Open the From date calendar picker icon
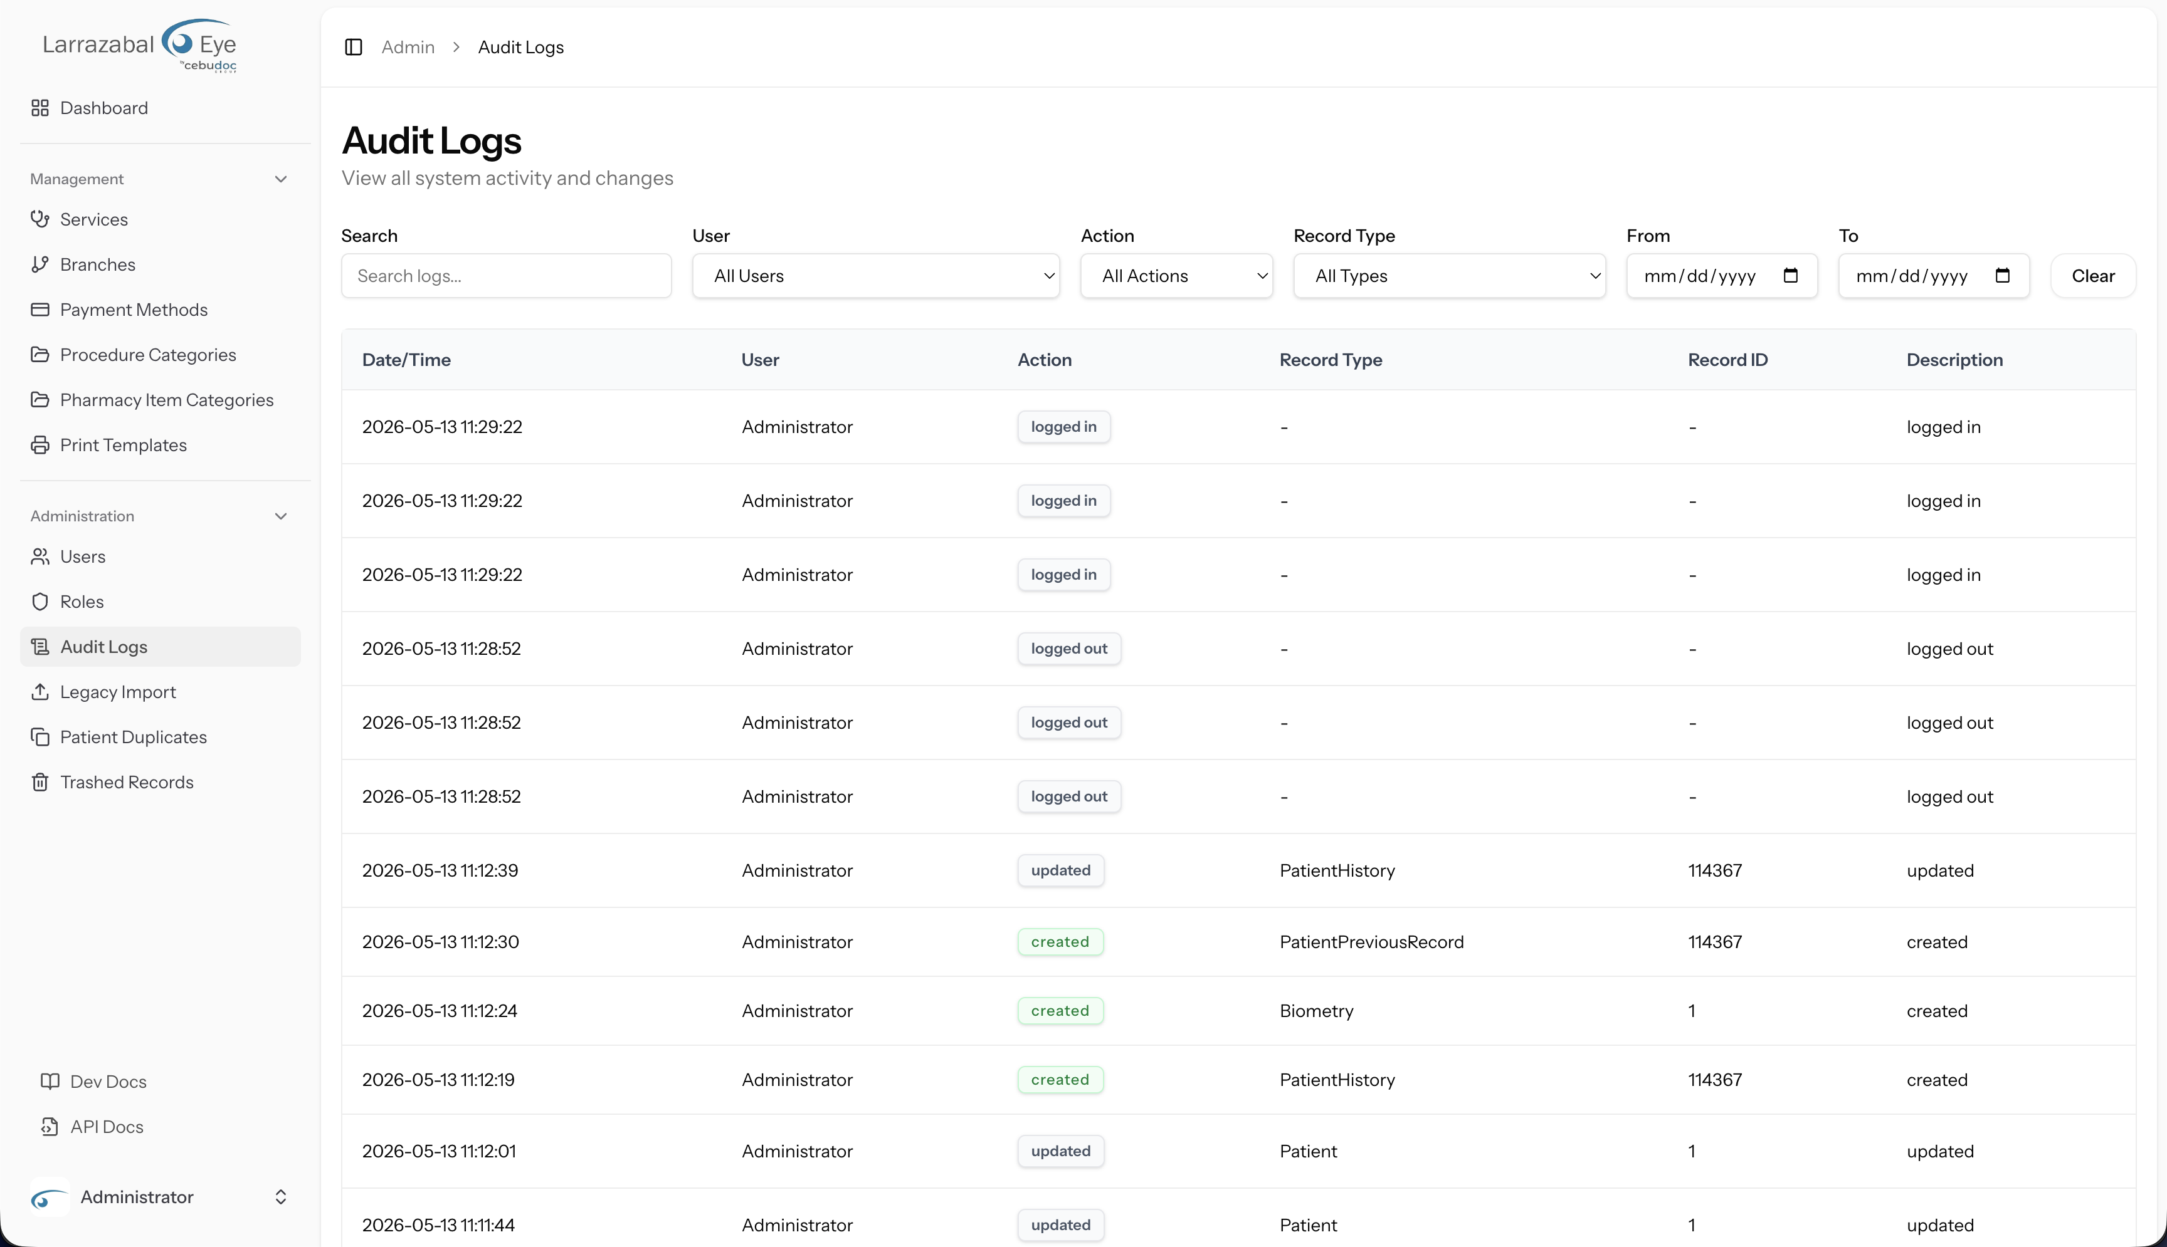This screenshot has height=1247, width=2167. (1790, 276)
